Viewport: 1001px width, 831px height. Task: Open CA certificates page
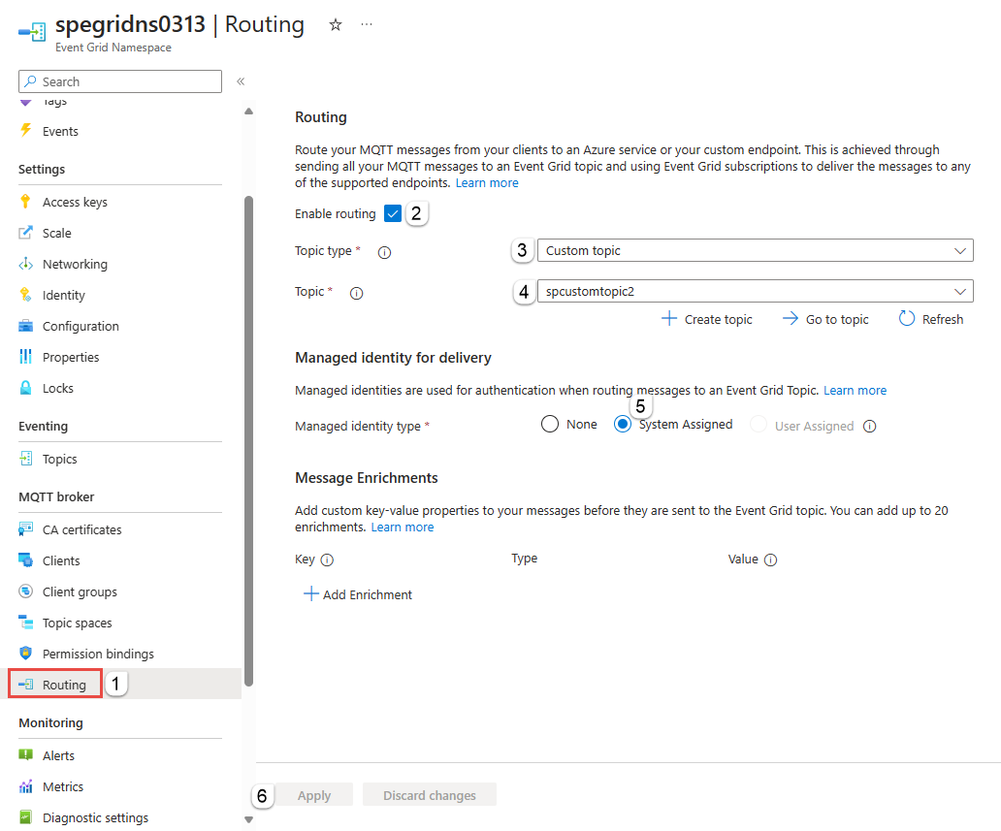(81, 529)
